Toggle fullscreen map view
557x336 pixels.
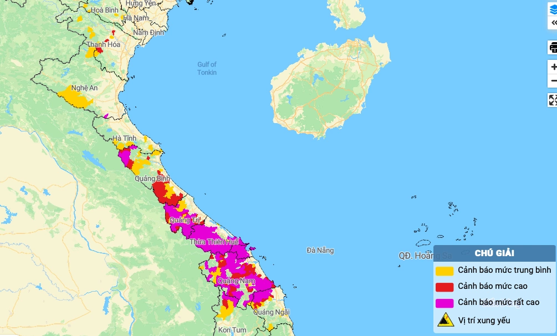[x=553, y=100]
